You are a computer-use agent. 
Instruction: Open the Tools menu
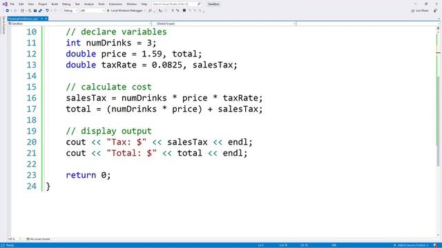coord(102,4)
